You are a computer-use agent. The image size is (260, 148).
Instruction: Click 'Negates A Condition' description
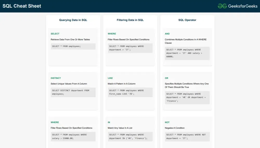[175, 128]
